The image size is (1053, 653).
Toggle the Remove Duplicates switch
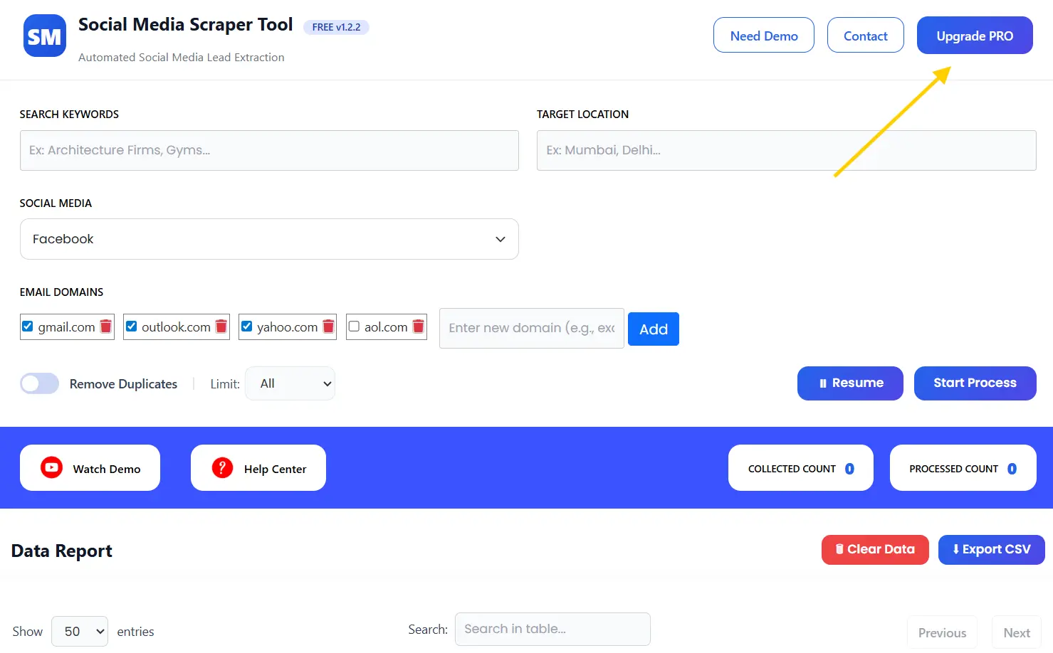[40, 383]
